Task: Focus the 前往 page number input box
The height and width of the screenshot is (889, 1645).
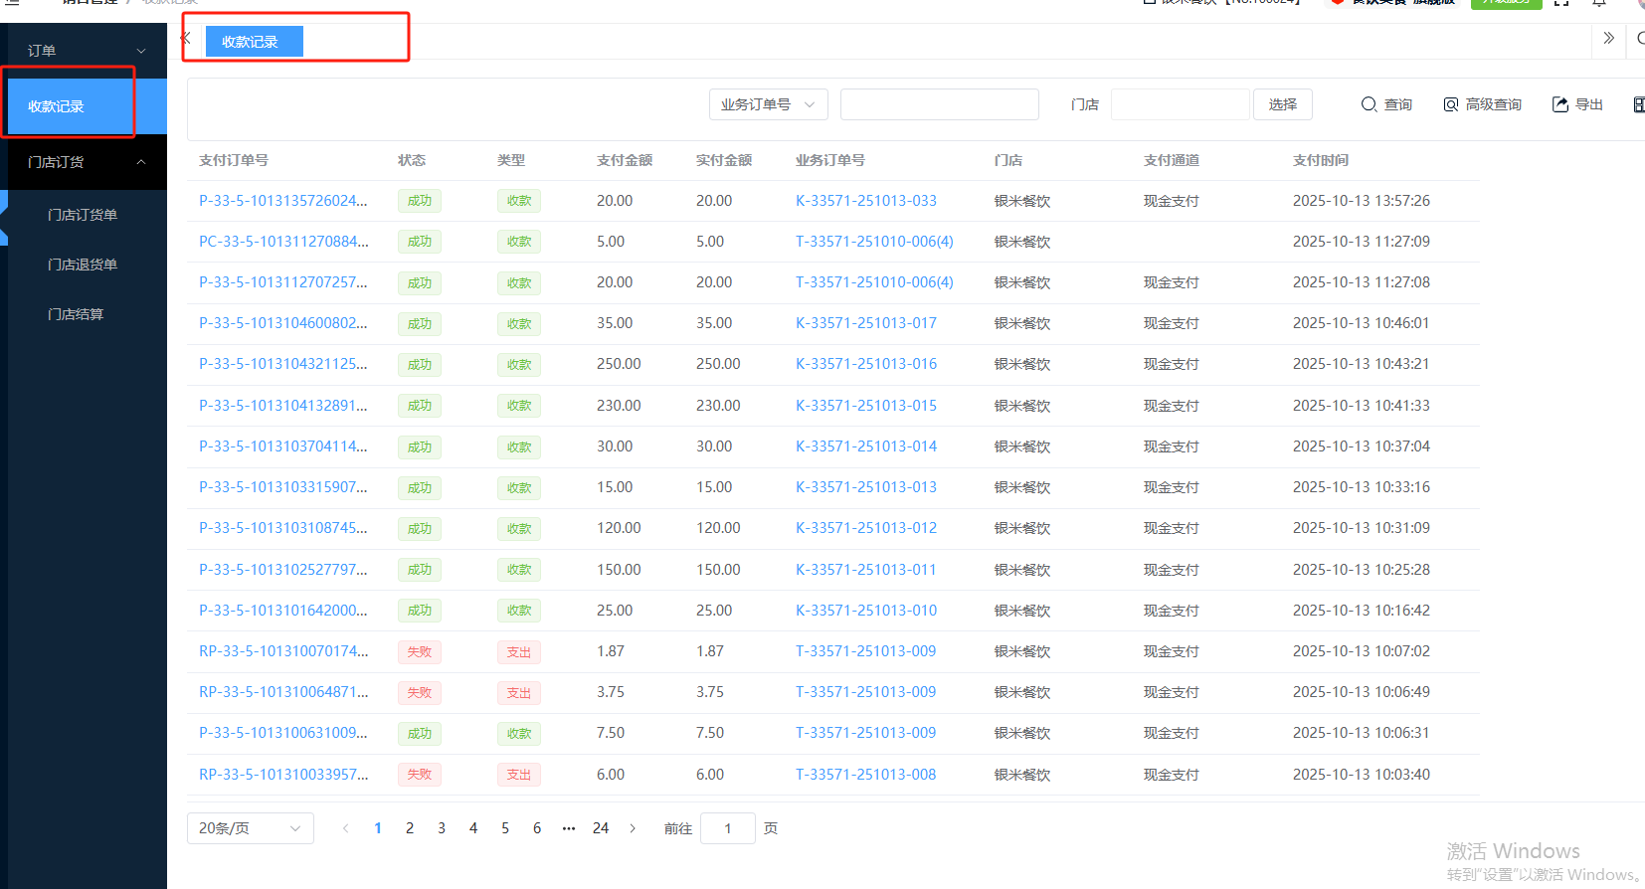Action: [727, 828]
